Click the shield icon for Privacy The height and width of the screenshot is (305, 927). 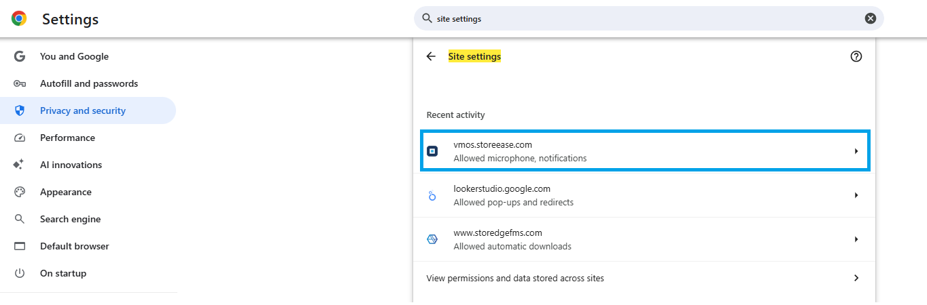tap(20, 110)
